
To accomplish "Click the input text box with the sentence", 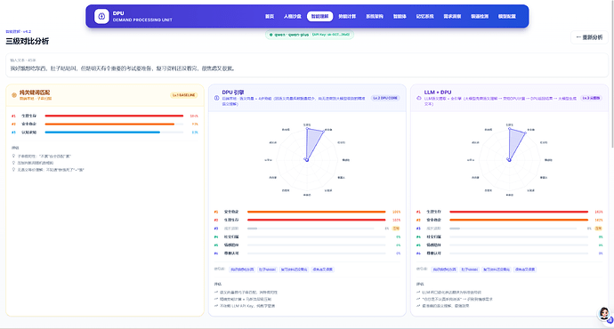I will coord(307,65).
